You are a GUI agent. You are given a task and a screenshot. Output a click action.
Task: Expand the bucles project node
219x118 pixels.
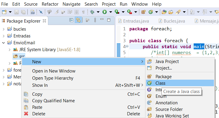tap(4, 29)
